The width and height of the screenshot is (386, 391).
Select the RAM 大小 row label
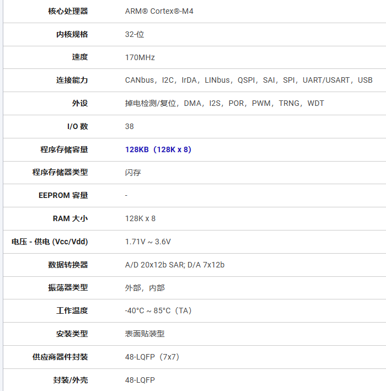70,219
